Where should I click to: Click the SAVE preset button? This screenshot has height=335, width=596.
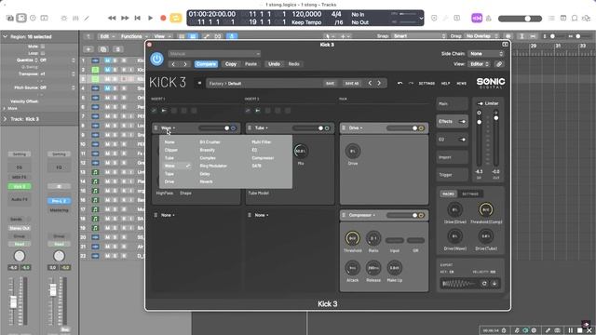click(x=330, y=83)
